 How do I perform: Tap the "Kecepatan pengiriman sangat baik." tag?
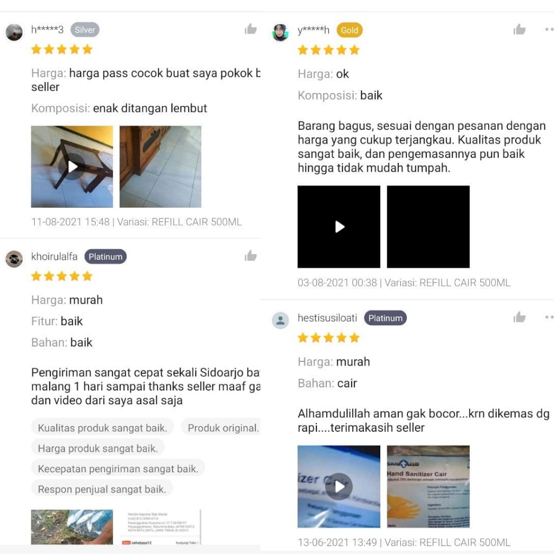(118, 469)
